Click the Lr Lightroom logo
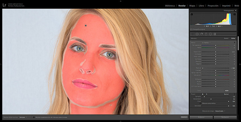 click(x=4, y=5)
